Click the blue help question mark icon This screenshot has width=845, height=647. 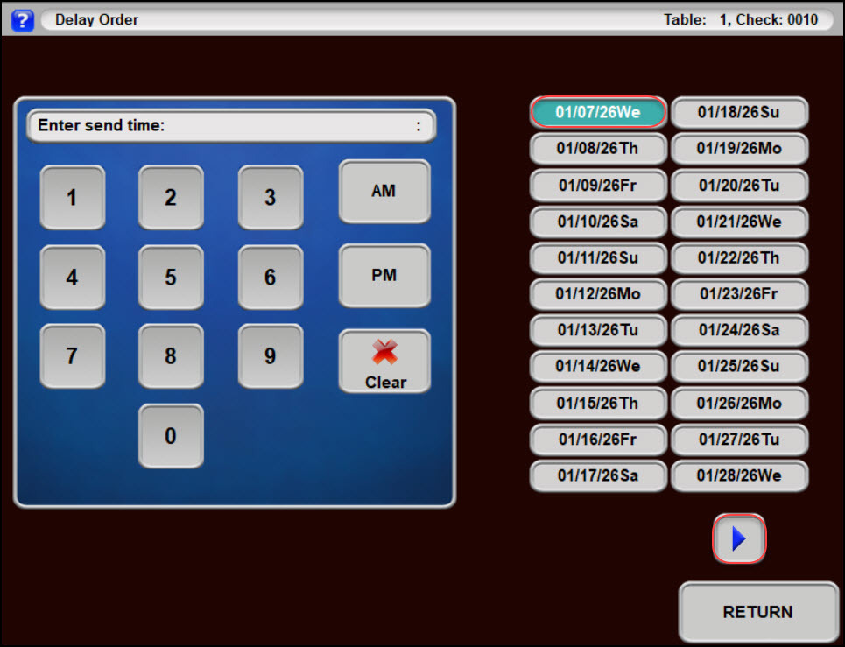[22, 20]
